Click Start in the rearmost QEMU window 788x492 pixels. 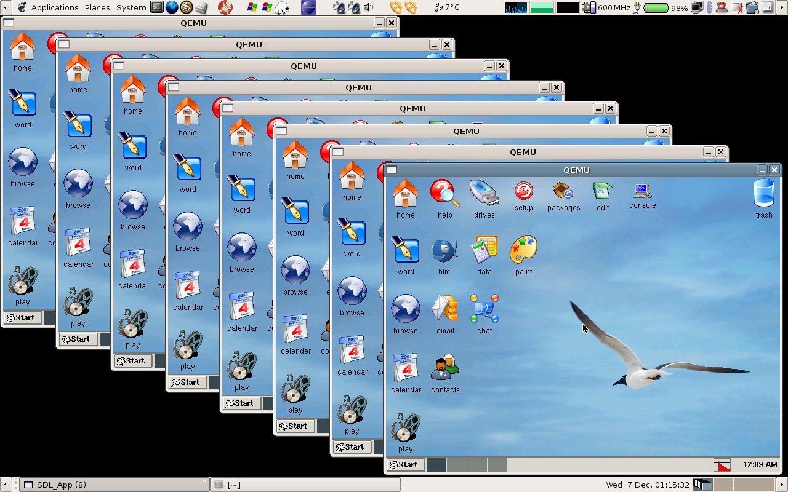23,317
